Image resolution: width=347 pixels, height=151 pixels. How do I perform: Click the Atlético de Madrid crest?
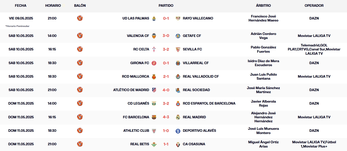154,90
